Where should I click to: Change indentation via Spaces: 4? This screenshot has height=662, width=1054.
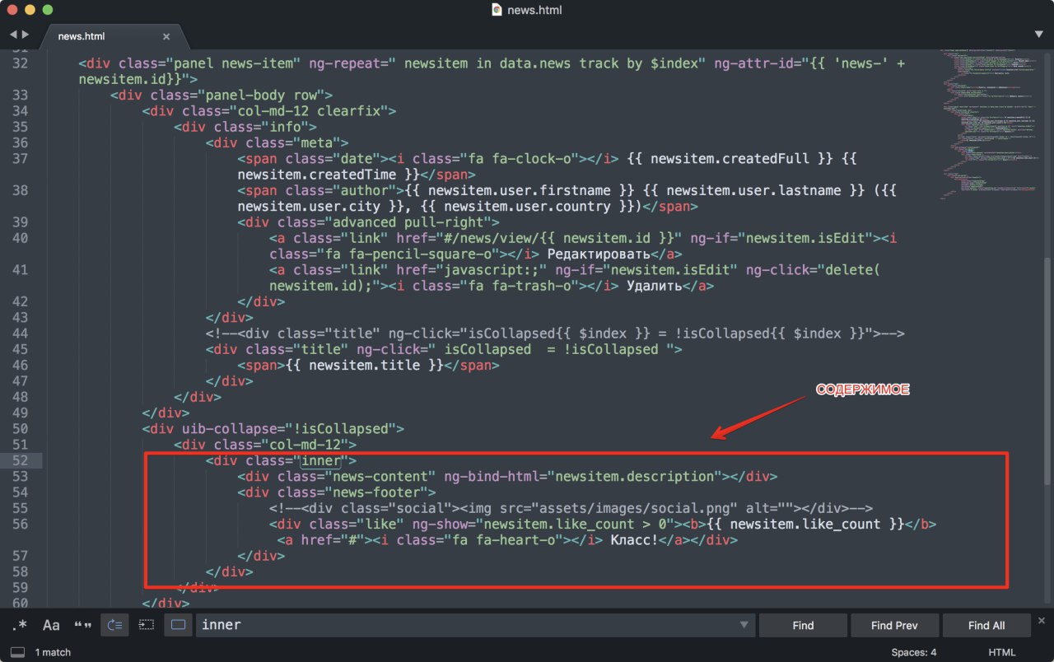(x=914, y=652)
